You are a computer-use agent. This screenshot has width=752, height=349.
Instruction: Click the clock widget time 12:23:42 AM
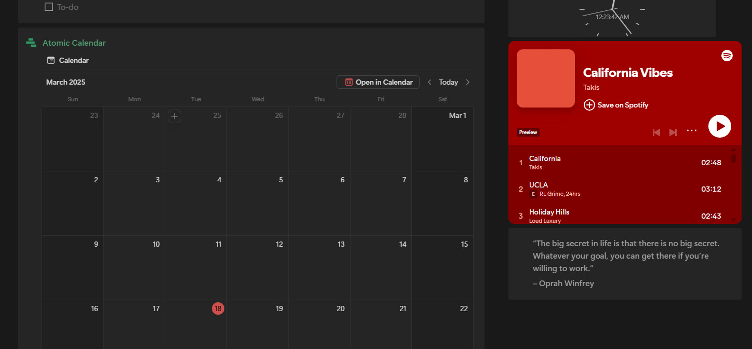(x=612, y=17)
